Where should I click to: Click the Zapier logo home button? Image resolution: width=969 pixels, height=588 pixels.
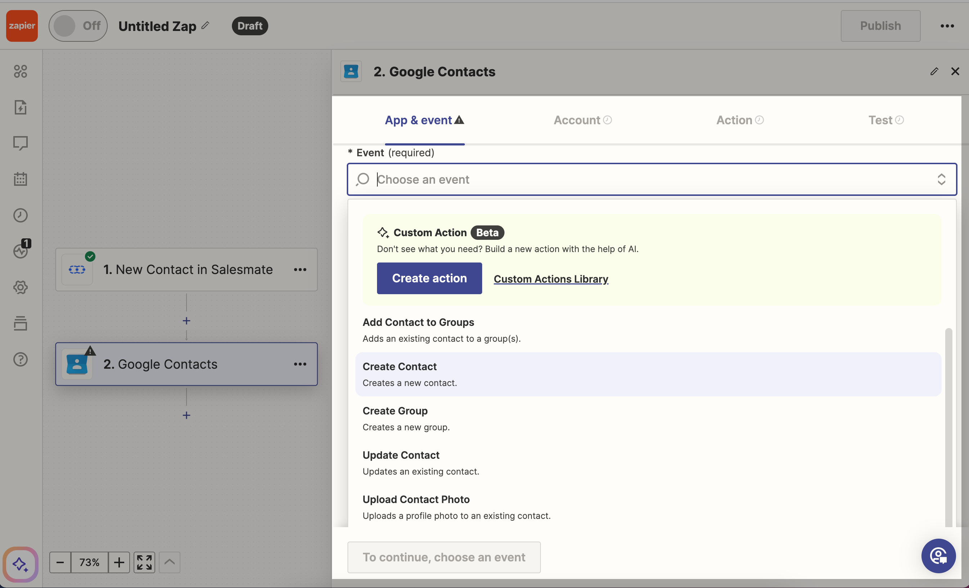[22, 26]
